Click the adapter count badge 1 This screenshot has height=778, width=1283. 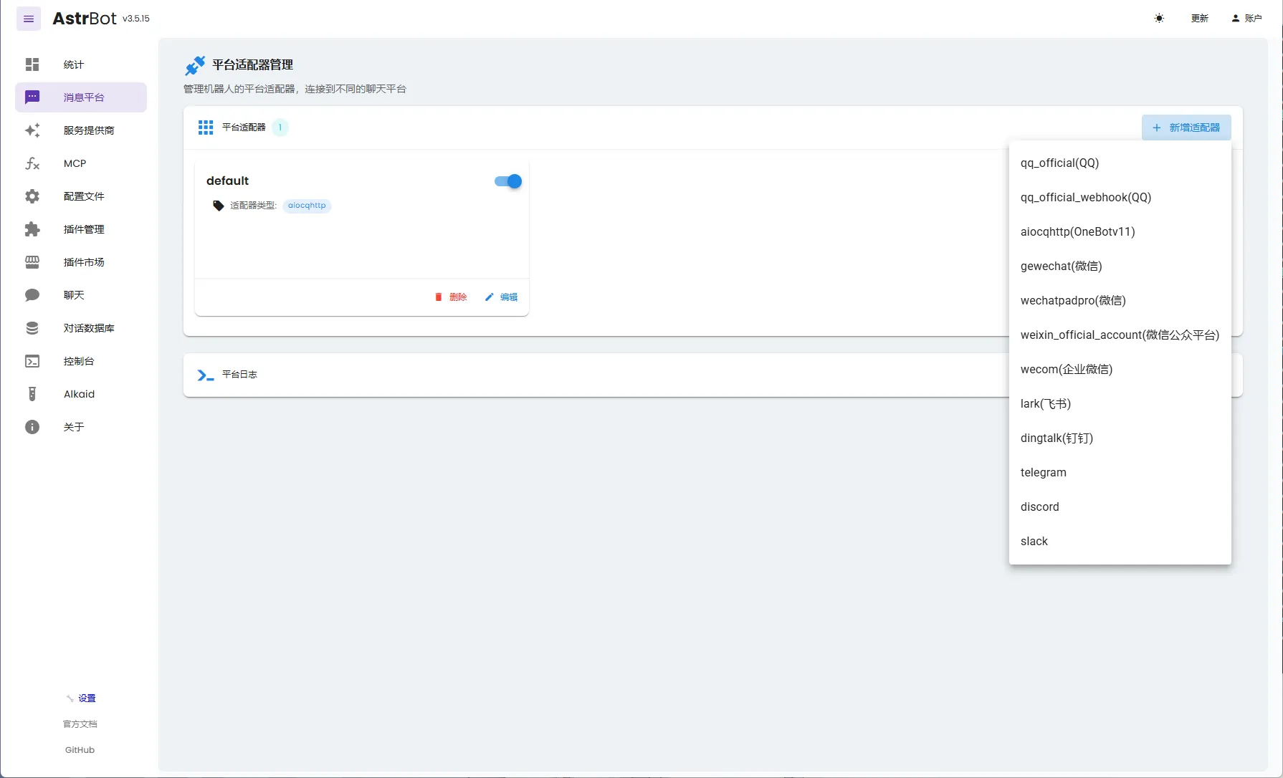[x=280, y=128]
